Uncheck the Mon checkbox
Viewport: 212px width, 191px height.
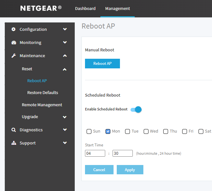click(x=108, y=131)
